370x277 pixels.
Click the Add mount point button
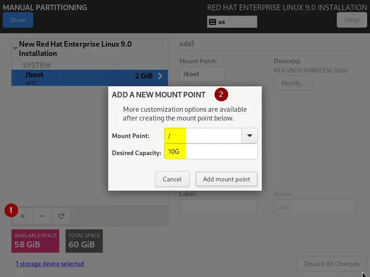tap(227, 179)
